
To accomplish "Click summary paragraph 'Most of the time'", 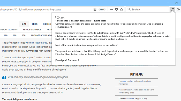I will pyautogui.click(x=86, y=45).
